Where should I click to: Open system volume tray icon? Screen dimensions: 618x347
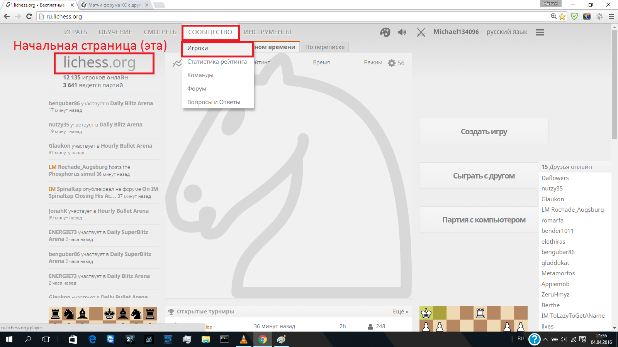click(564, 339)
